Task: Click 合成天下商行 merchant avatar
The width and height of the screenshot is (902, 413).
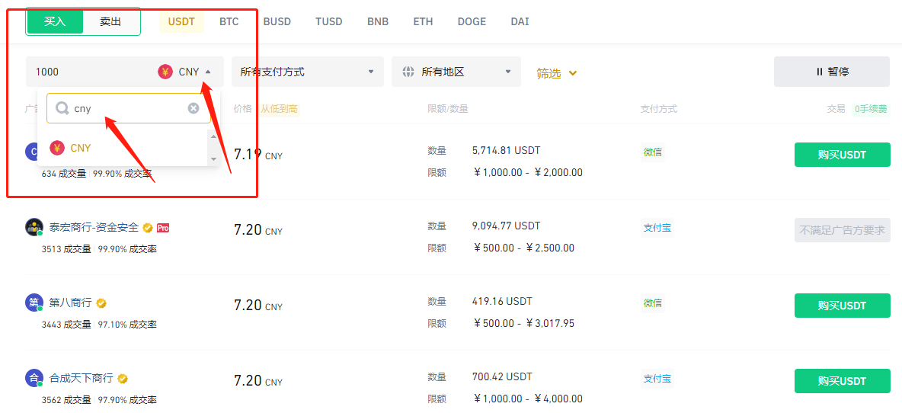Action: point(34,378)
